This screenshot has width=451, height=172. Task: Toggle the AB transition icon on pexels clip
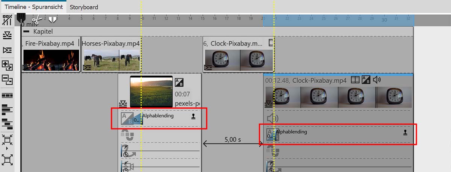point(179,83)
